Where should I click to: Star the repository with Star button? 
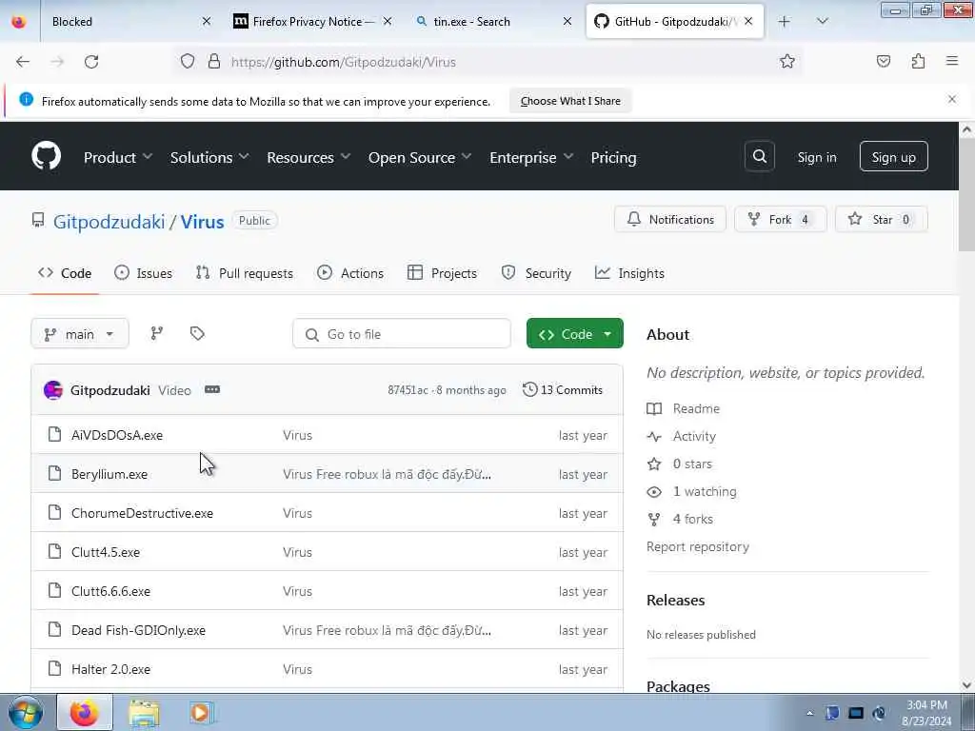click(881, 220)
